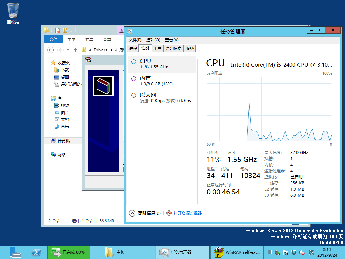This screenshot has height=259, width=345.
Task: Open the 查看(V) menu in Task Manager
Action: point(171,40)
